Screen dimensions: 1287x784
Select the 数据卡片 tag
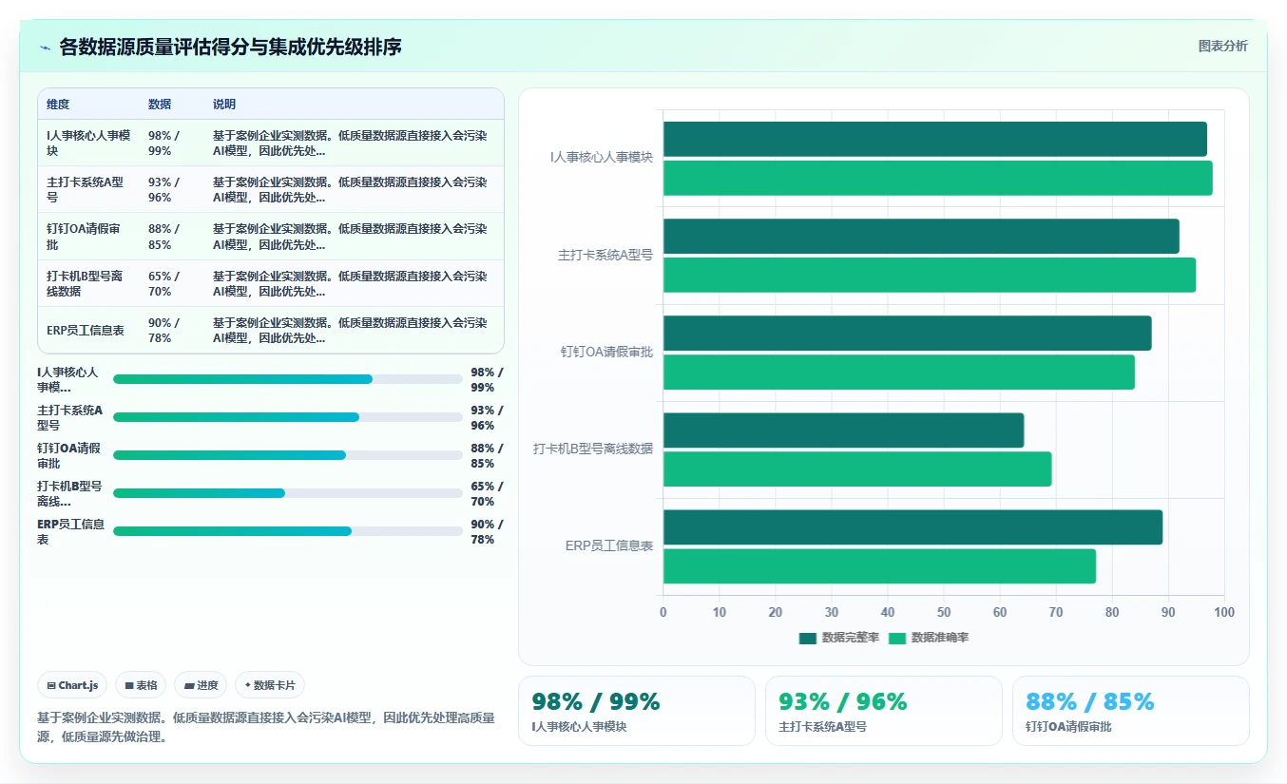coord(270,685)
